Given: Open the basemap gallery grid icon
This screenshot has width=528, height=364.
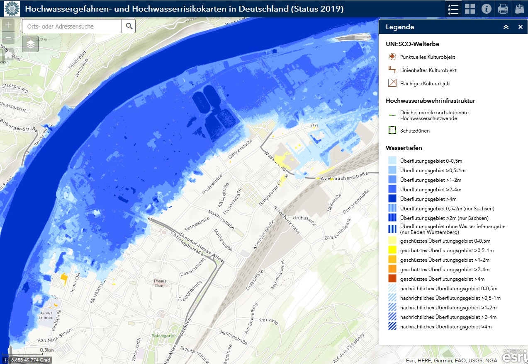Looking at the screenshot, I should tap(470, 9).
